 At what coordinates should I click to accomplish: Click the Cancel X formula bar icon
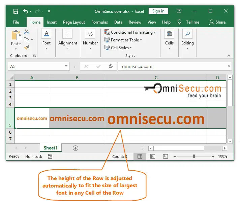coord(86,66)
